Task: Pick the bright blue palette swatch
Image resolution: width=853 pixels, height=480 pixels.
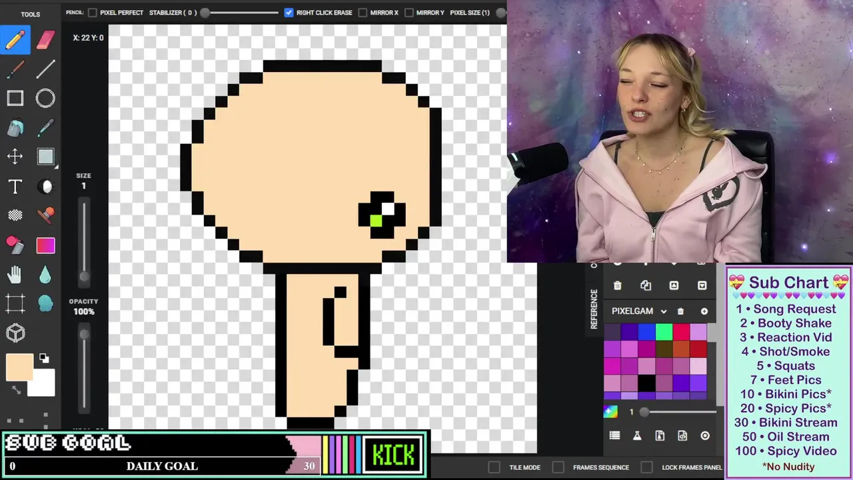Action: pyautogui.click(x=647, y=331)
